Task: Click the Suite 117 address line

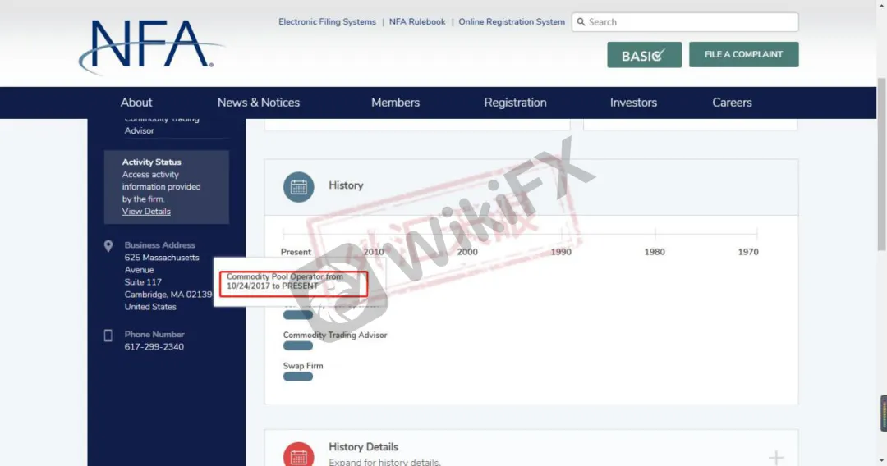Action: [143, 282]
